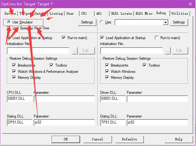Viewport: 196px width, 146px height.
Task: Switch to BL51 Locate tab
Action: 122,13
